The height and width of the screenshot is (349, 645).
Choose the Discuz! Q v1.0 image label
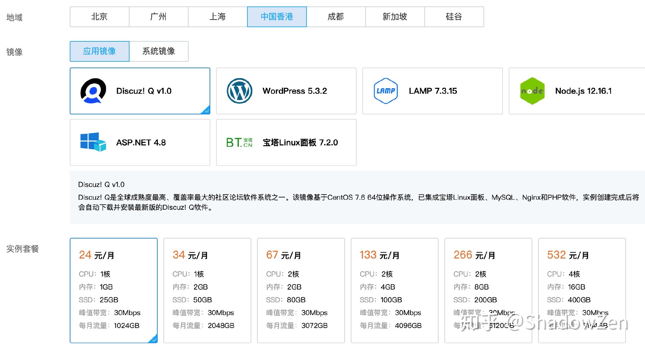click(144, 91)
